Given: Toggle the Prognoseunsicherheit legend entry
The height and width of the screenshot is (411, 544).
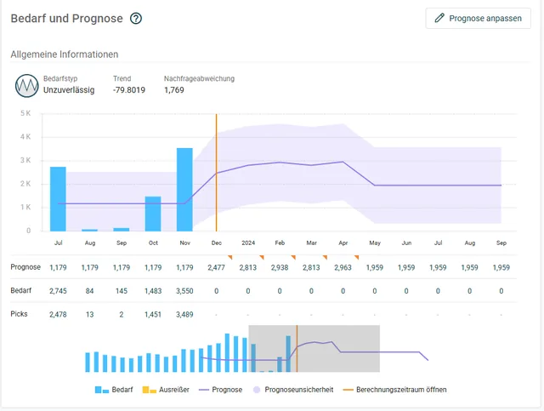Looking at the screenshot, I should [x=293, y=390].
